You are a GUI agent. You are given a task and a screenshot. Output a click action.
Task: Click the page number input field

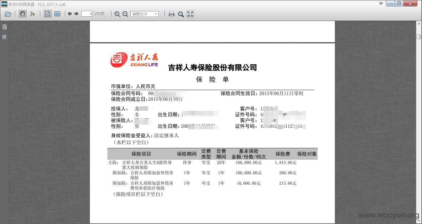(87, 14)
